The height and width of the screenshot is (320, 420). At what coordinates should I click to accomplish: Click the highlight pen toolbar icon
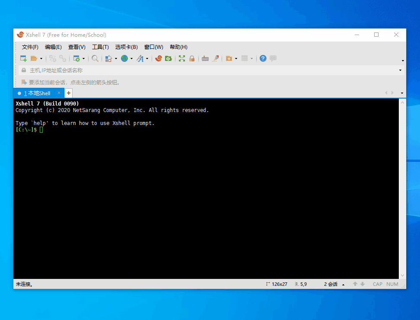pyautogui.click(x=215, y=58)
